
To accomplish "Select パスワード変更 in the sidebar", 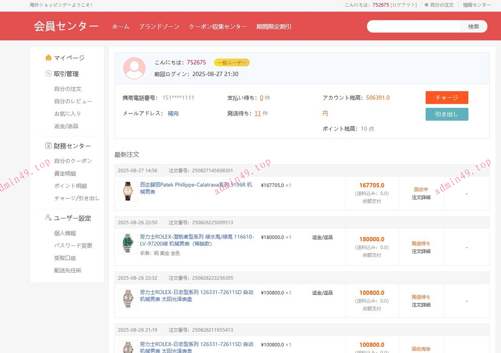I will coord(73,245).
